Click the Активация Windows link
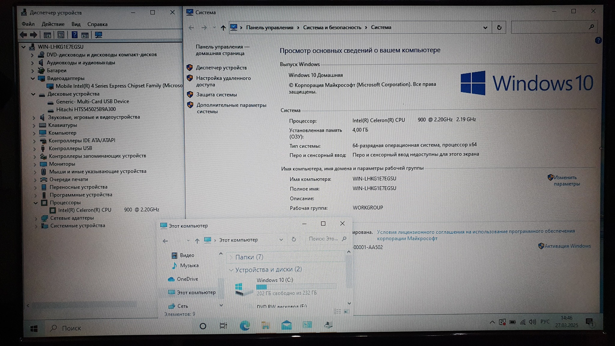Screen dimensions: 615x346 (x=567, y=246)
